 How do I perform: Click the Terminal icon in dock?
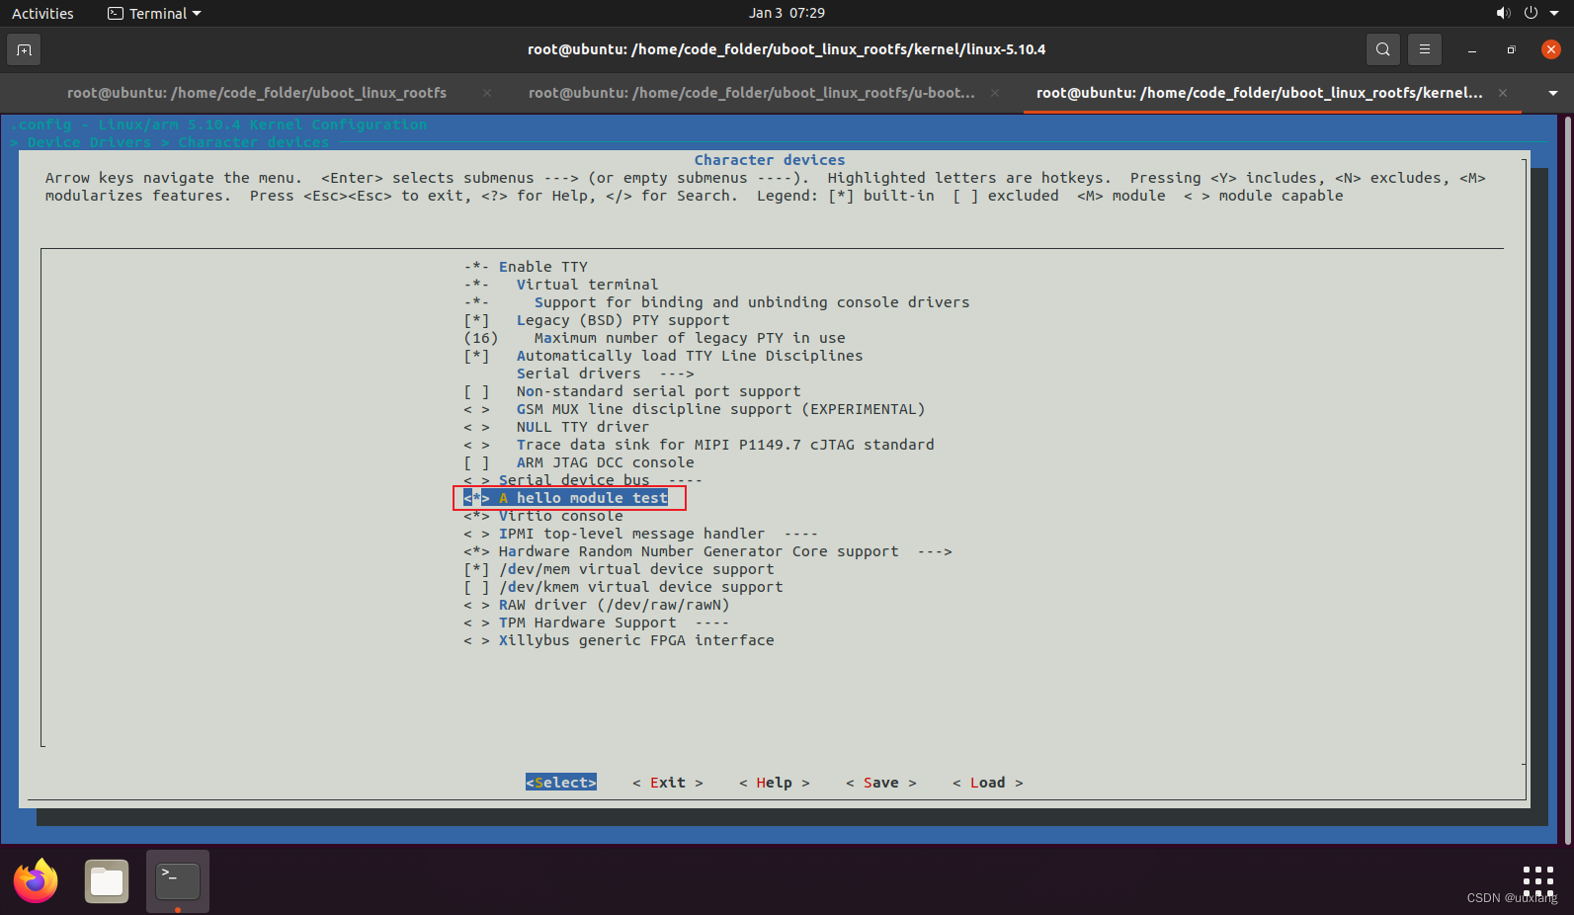pyautogui.click(x=178, y=881)
